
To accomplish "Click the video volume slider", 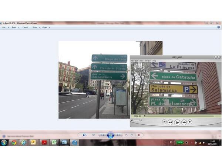I will click(138, 120).
